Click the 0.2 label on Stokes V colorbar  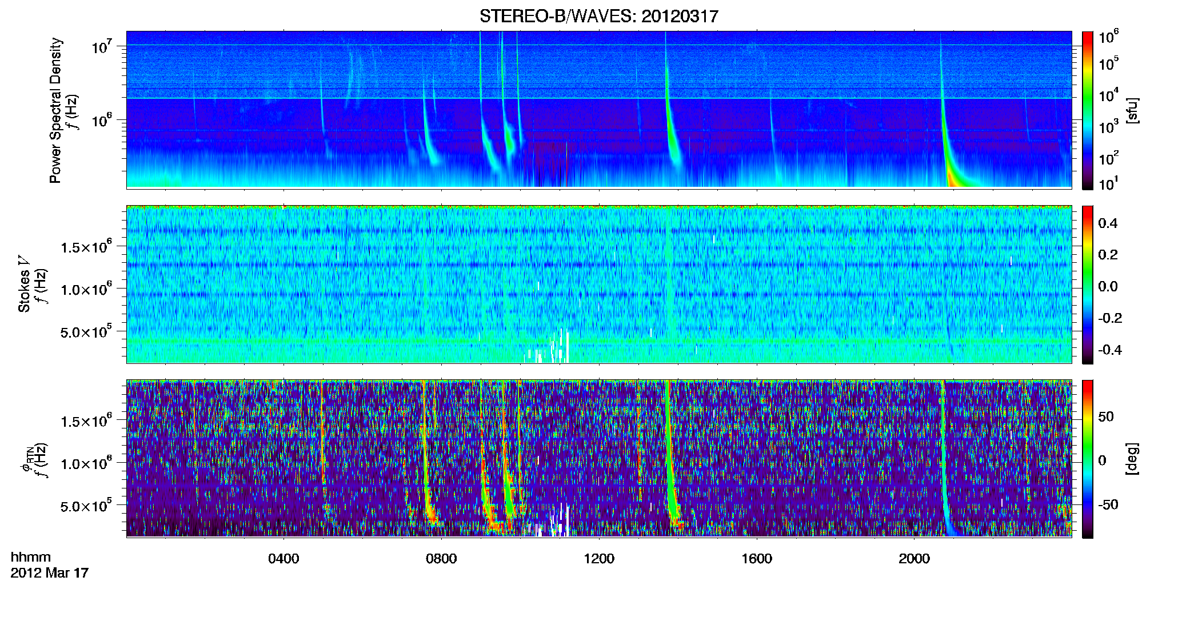tap(1108, 254)
